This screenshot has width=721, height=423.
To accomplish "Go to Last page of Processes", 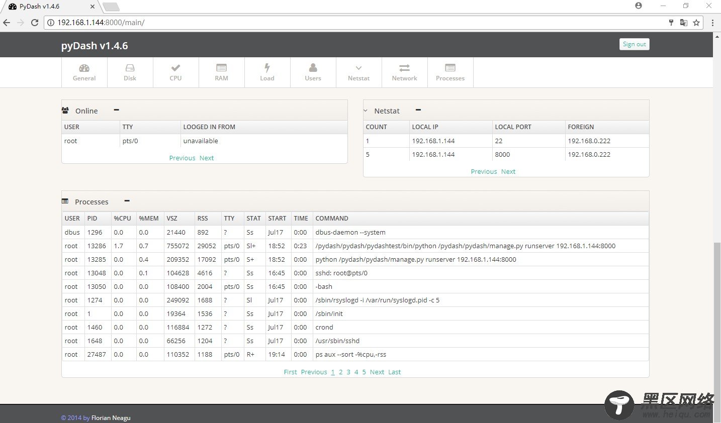I will (x=394, y=372).
